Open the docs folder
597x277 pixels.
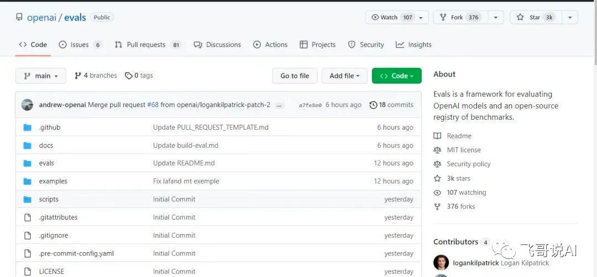pyautogui.click(x=46, y=146)
